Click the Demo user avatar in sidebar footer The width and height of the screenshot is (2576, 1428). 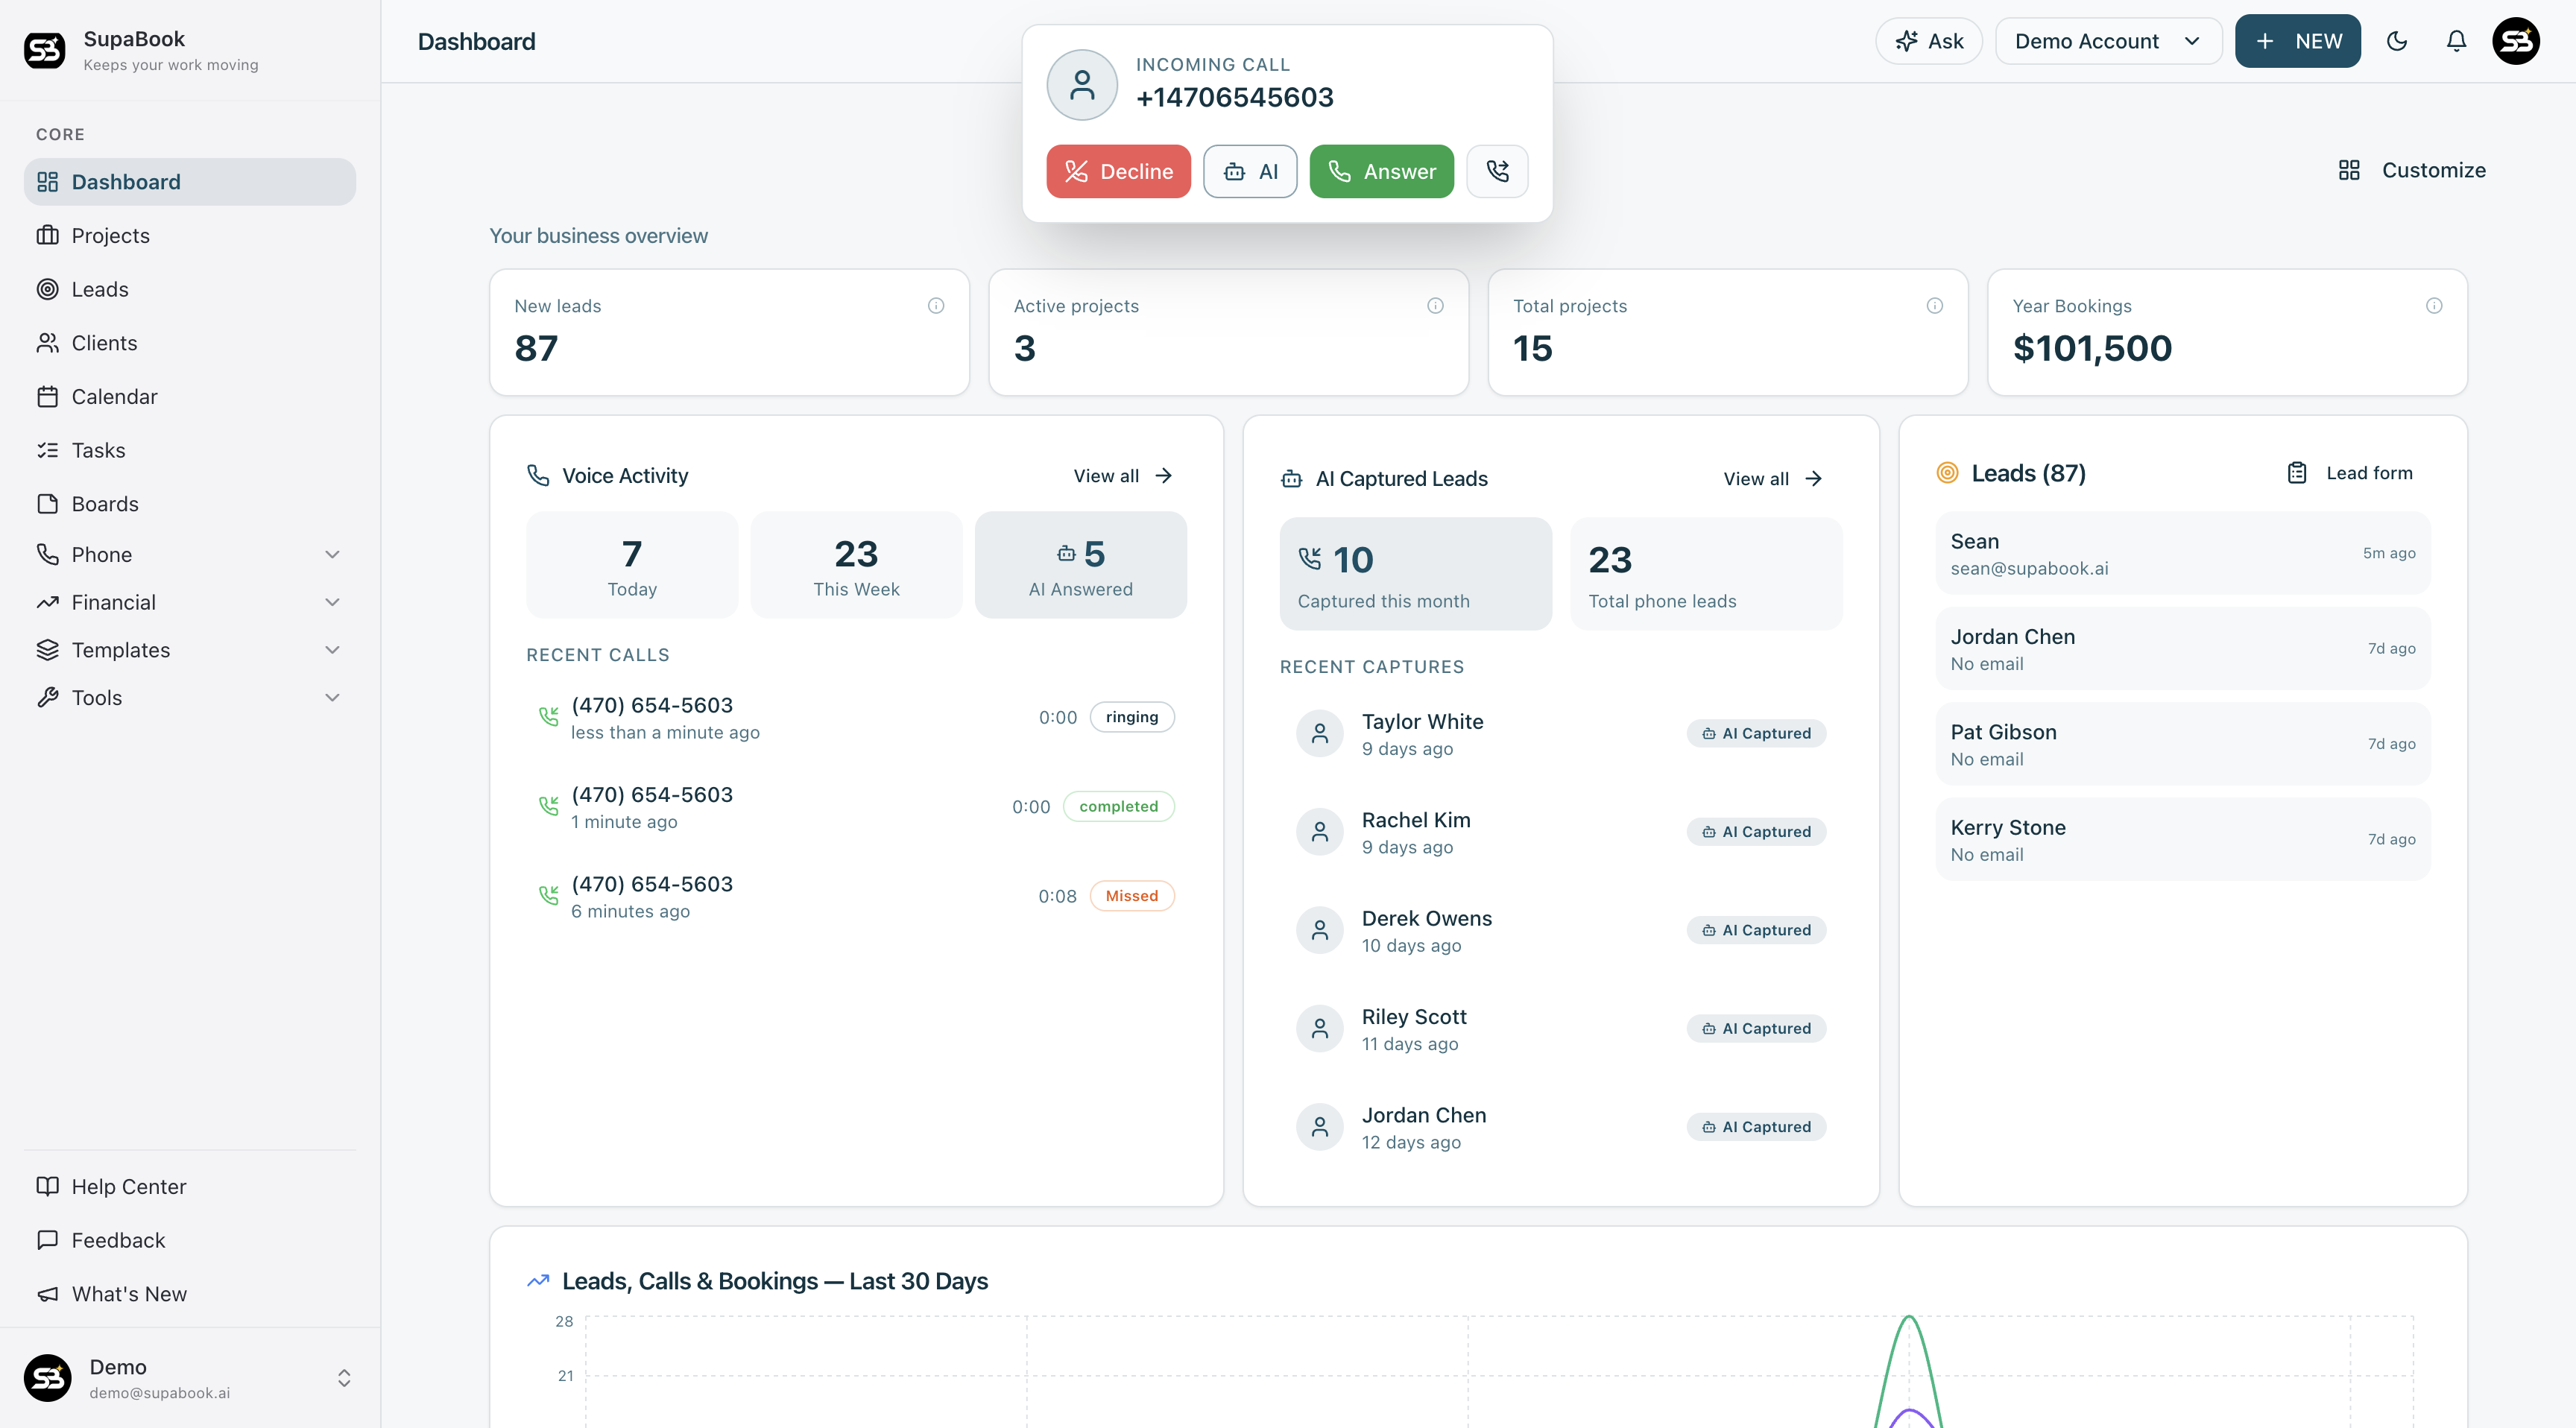[47, 1378]
